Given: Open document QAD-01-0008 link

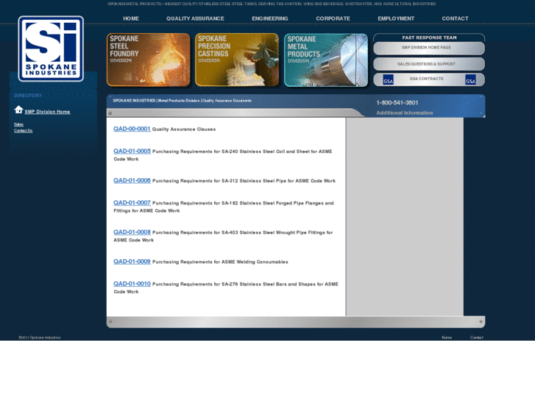Looking at the screenshot, I should (132, 232).
